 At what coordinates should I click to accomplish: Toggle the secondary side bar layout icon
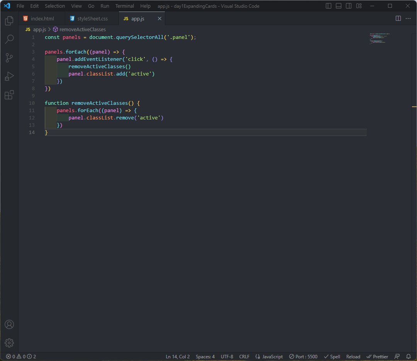[x=349, y=6]
